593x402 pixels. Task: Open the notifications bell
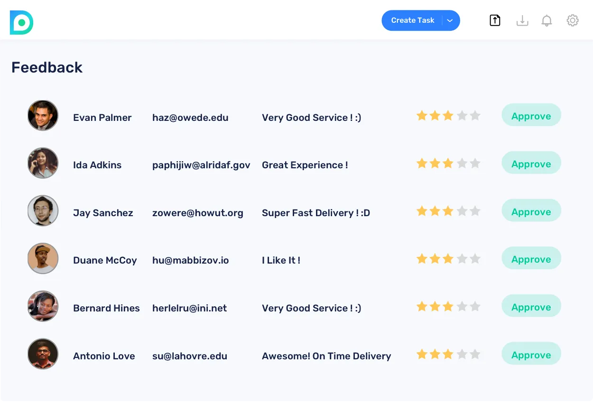[x=547, y=20]
